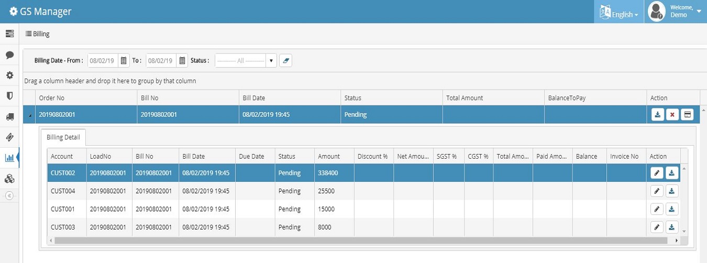Viewport: 707px width, 263px height.
Task: Open the delivery truck sidebar icon
Action: point(9,116)
